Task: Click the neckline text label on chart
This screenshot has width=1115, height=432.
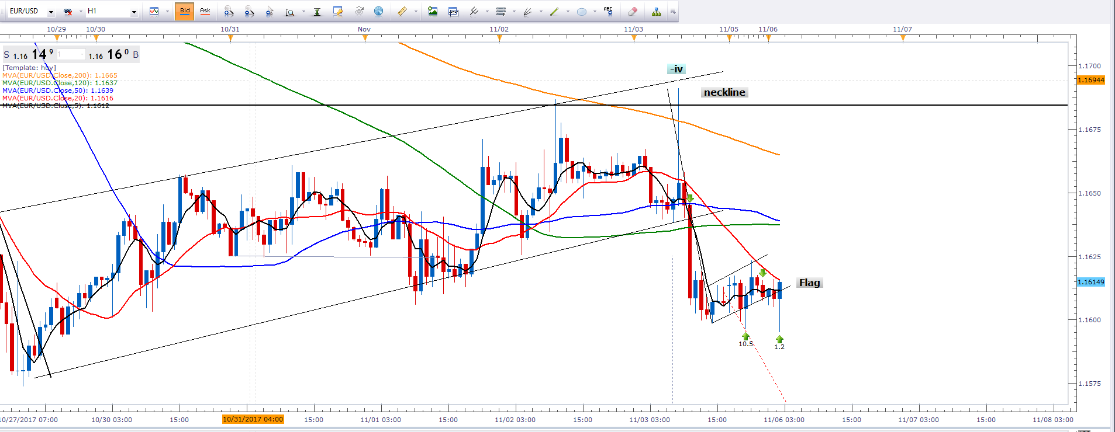Action: coord(724,92)
